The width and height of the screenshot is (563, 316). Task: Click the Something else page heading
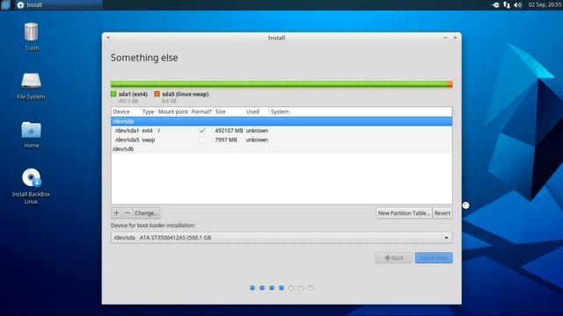point(144,58)
